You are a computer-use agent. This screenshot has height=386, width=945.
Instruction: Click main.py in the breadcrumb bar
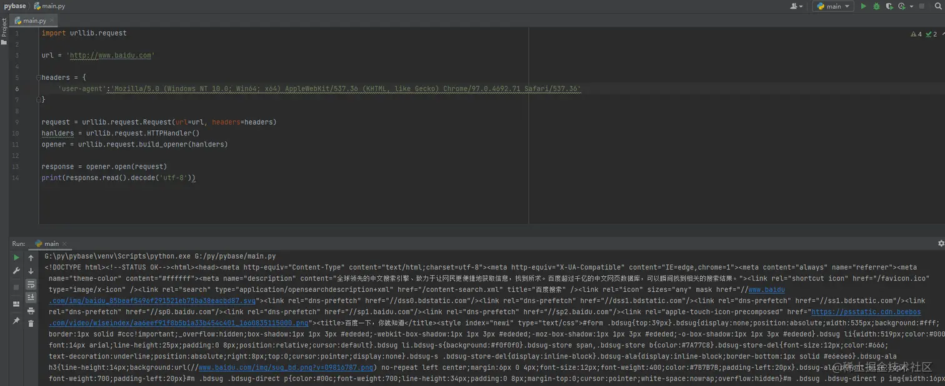tap(49, 6)
